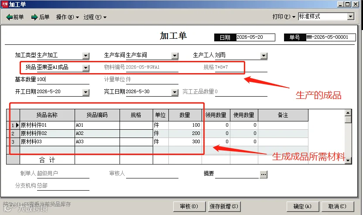
Task: Expand the 生产车间 dropdown
Action: (175, 56)
